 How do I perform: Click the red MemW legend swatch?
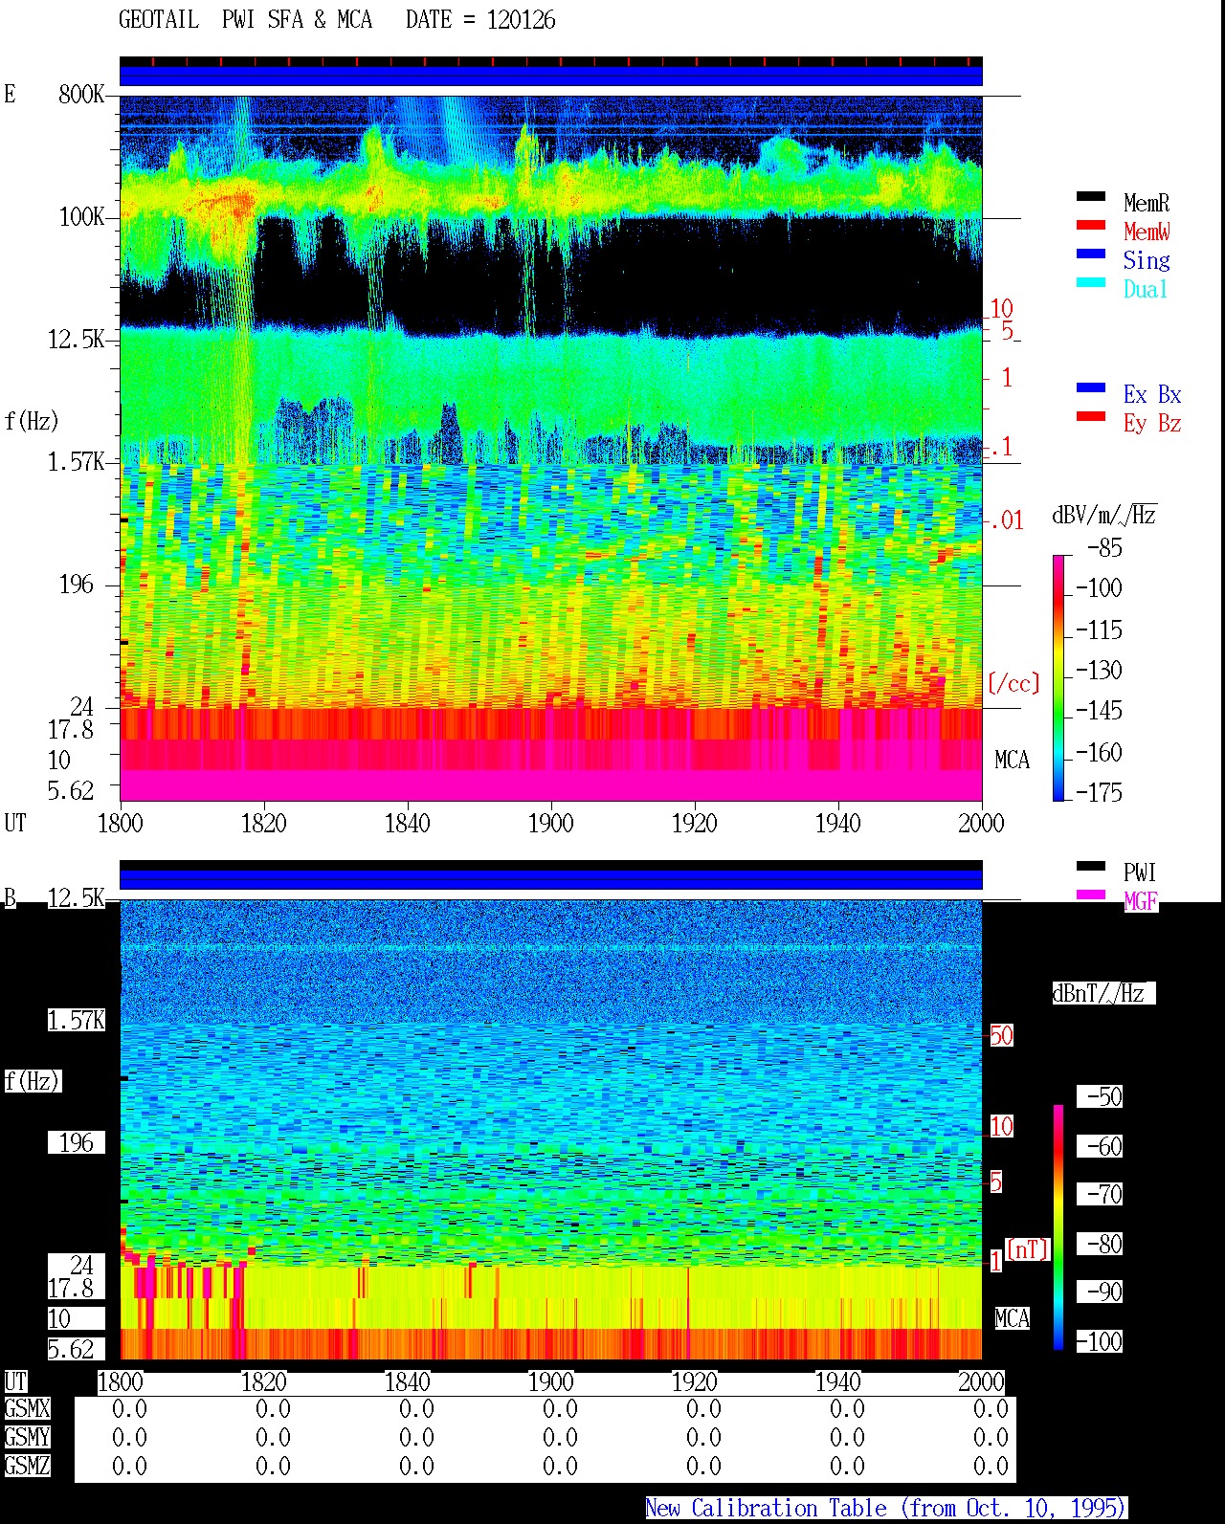pyautogui.click(x=1091, y=226)
